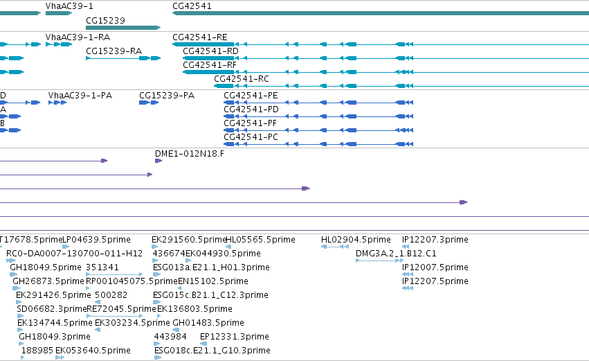Select the CG42541-PF protein label
Screen dimensions: 589x361
click(x=250, y=123)
